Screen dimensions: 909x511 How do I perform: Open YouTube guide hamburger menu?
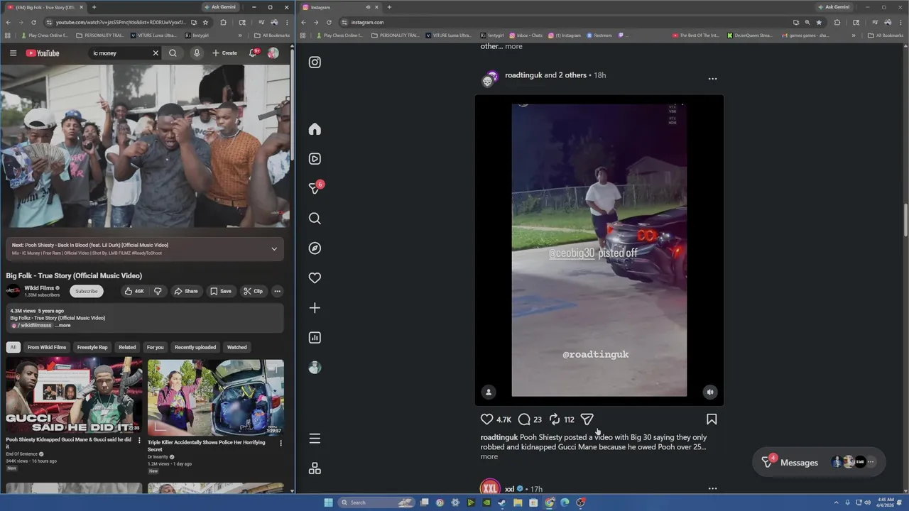(13, 53)
